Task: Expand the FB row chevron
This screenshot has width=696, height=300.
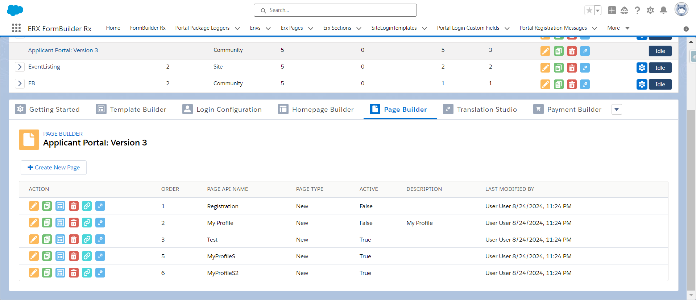Action: 20,83
